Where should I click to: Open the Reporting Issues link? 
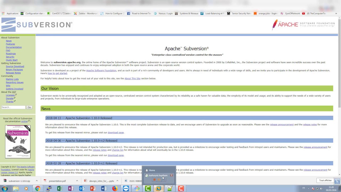tap(15, 82)
